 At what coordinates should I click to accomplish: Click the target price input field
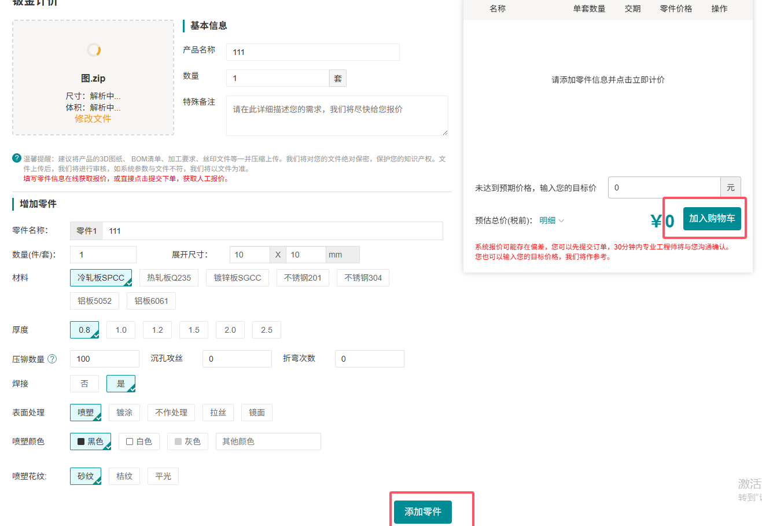pyautogui.click(x=664, y=187)
